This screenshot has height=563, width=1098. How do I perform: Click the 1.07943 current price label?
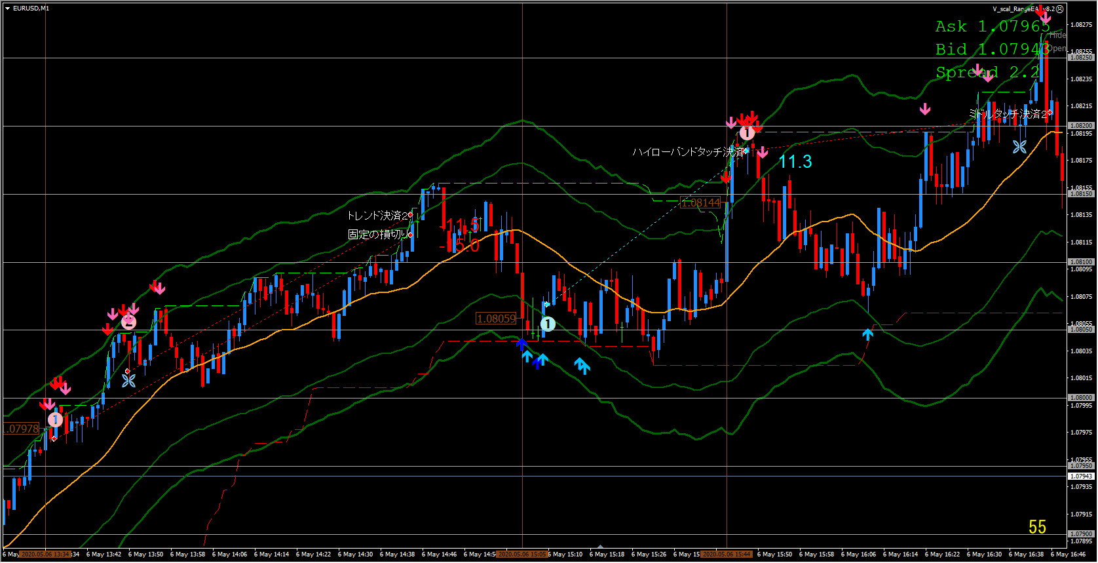(1081, 476)
